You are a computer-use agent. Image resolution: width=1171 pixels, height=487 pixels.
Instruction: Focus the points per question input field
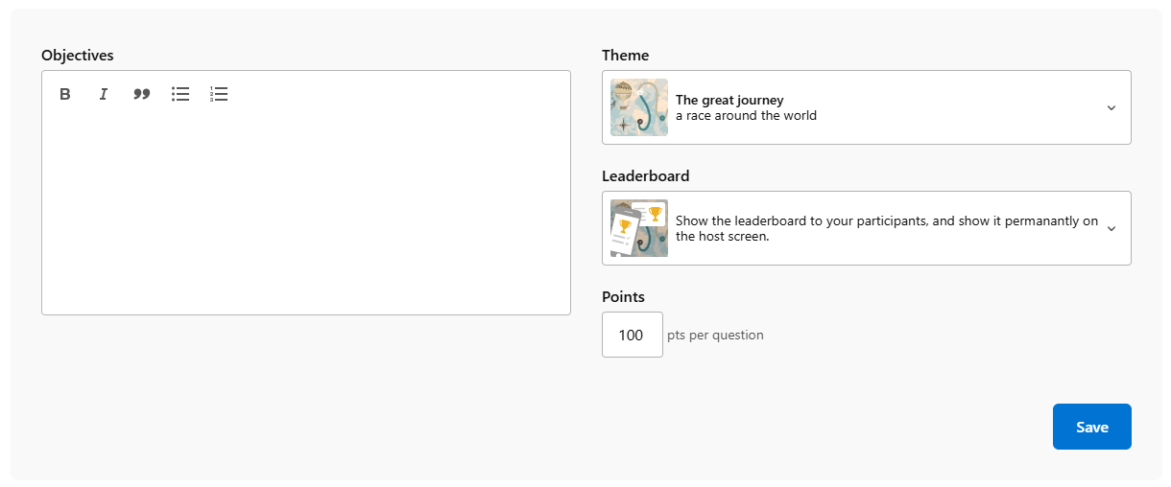coord(632,335)
